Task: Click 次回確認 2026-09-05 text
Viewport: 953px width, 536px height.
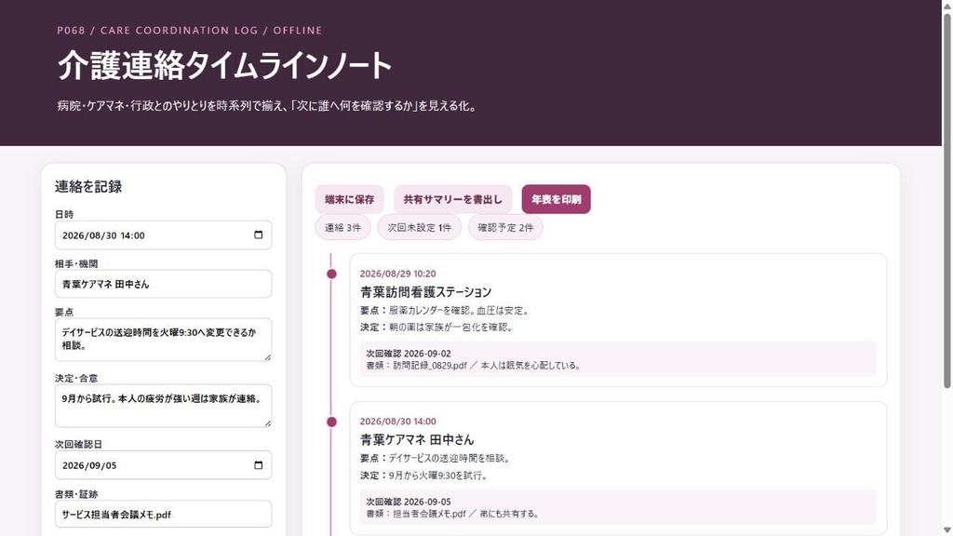Action: pos(409,502)
